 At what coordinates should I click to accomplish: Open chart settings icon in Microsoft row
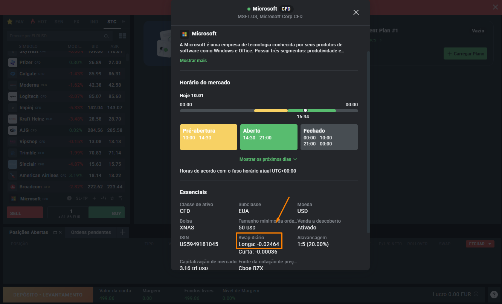103,198
